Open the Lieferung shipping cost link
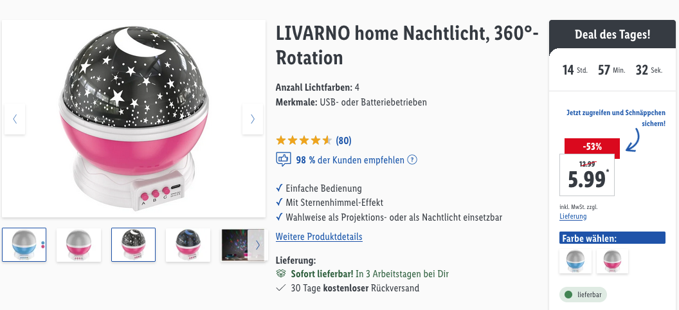Screen dimensions: 679x310 tap(573, 217)
